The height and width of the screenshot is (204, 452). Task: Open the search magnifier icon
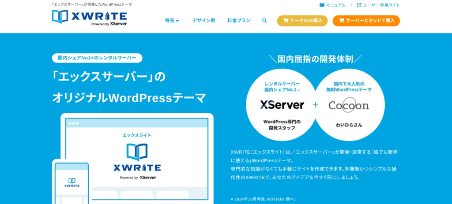click(x=264, y=21)
